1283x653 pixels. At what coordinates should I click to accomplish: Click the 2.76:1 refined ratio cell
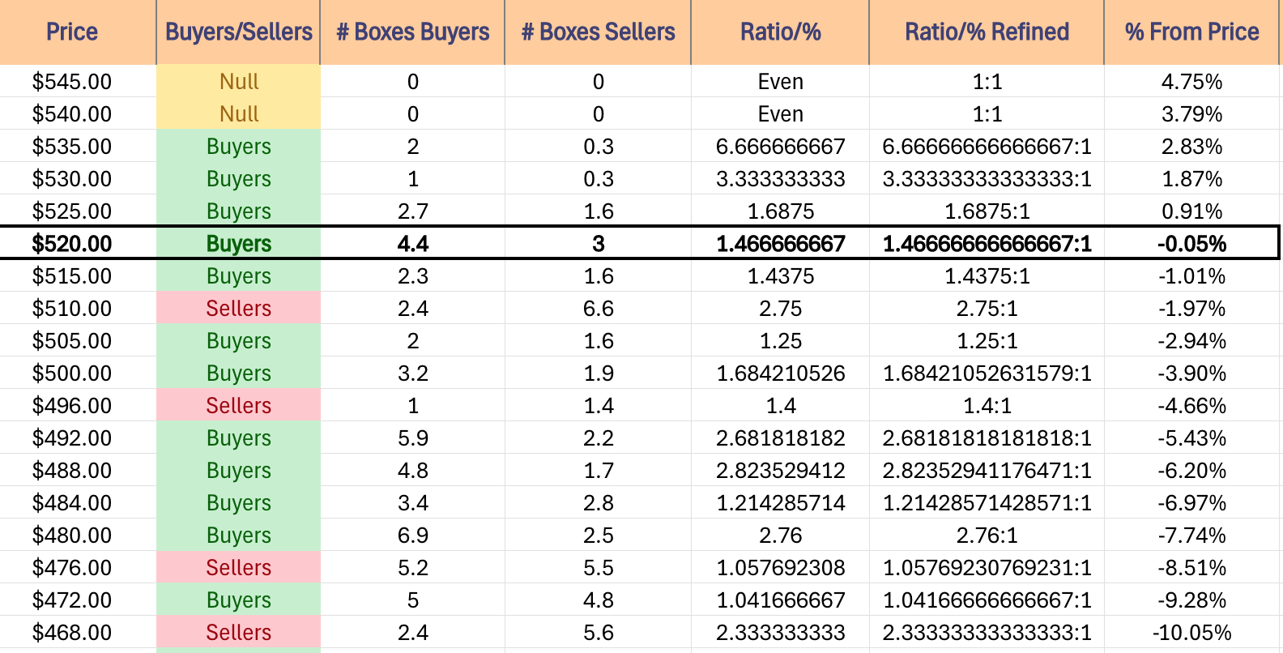click(x=987, y=535)
